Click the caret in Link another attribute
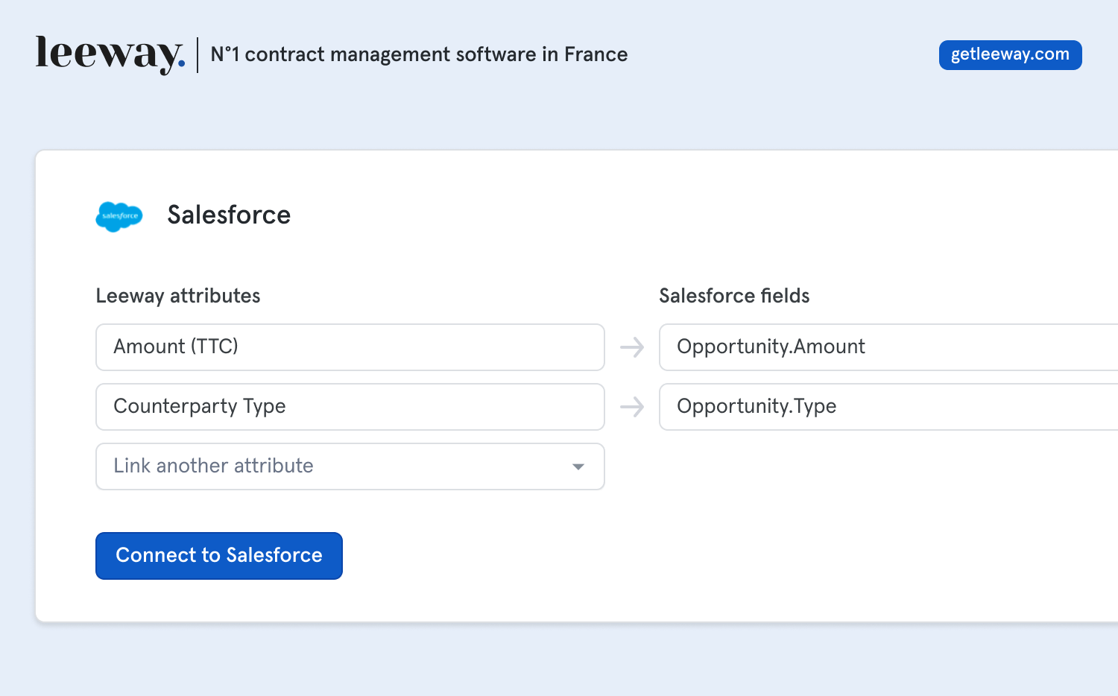 (x=578, y=466)
